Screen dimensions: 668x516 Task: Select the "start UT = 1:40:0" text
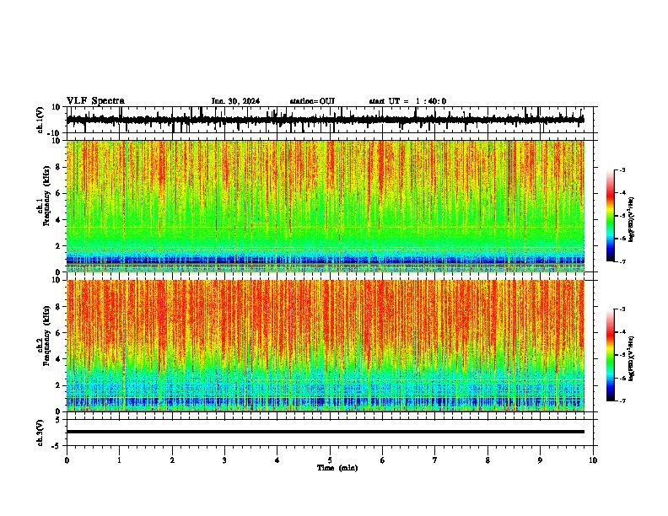407,101
